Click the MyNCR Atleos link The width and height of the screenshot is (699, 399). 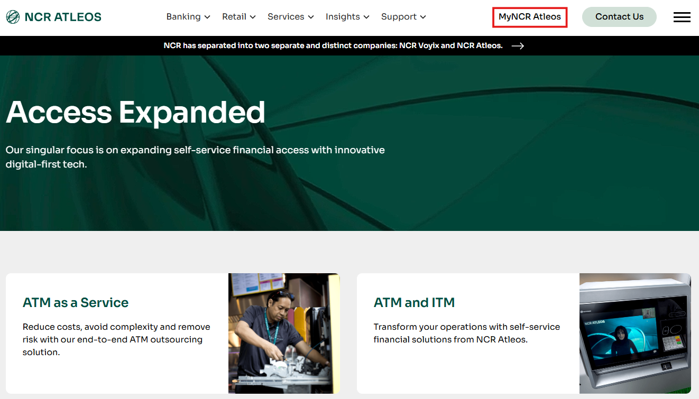(x=530, y=17)
